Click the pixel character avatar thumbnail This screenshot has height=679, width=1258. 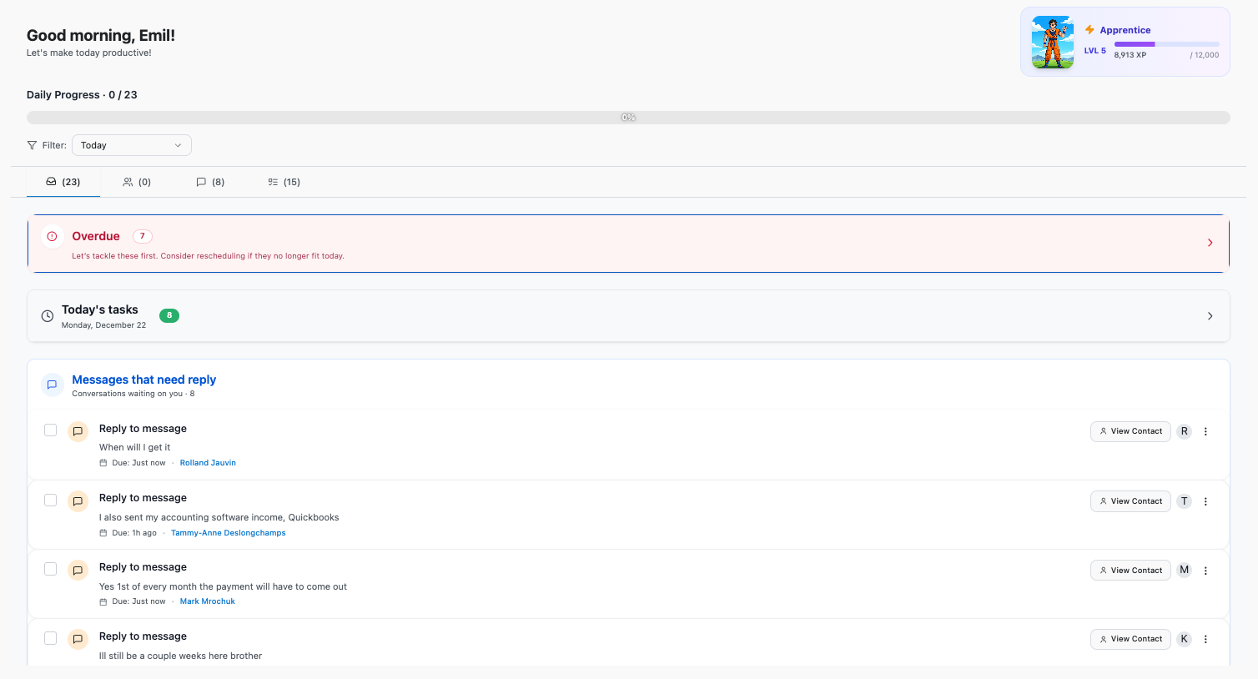pyautogui.click(x=1052, y=42)
